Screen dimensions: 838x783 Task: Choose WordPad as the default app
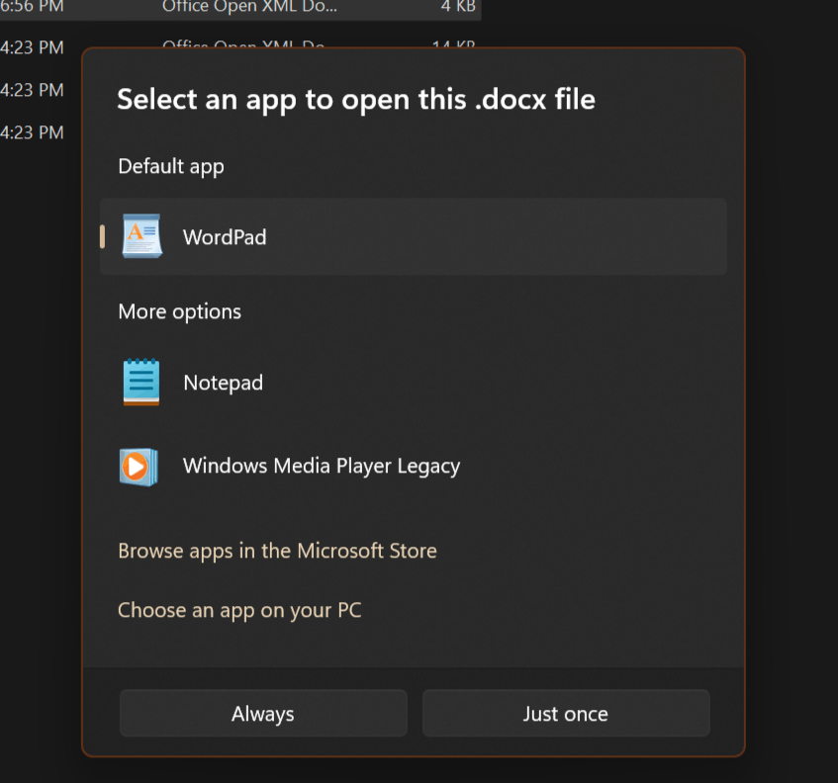(x=414, y=236)
